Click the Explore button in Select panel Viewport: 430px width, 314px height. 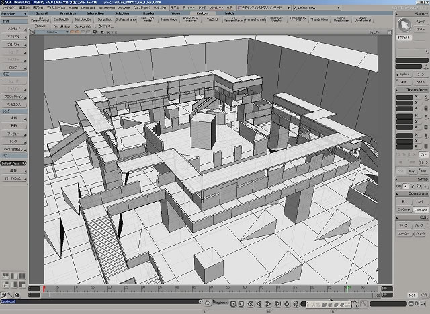point(404,74)
